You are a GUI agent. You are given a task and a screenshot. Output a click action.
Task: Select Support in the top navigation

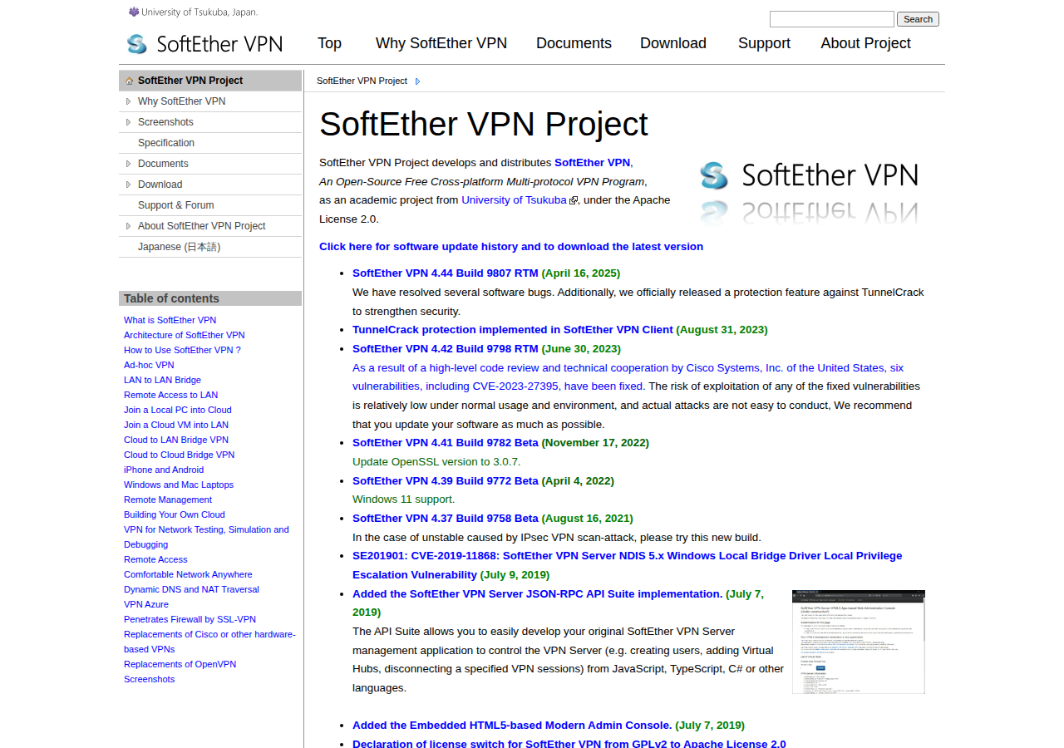[x=764, y=43]
